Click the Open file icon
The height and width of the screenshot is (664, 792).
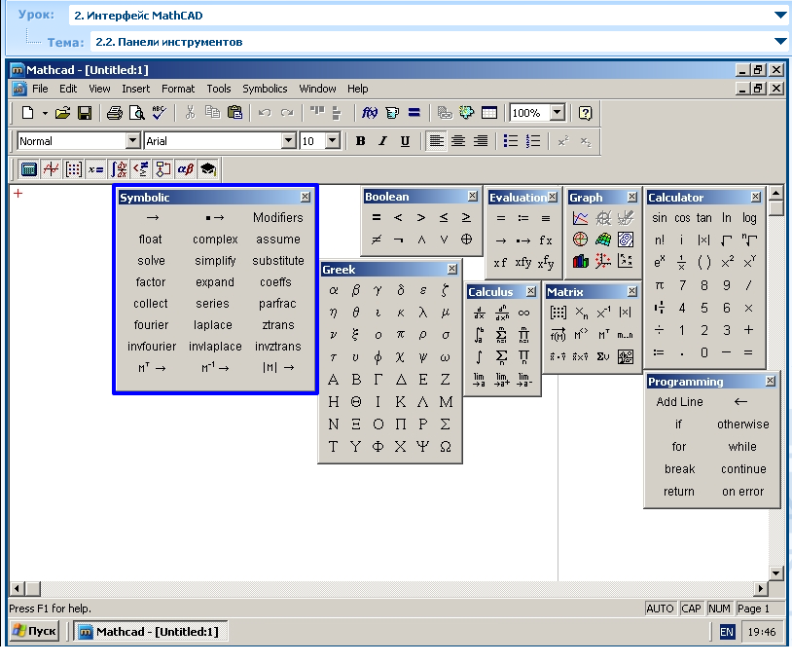pyautogui.click(x=62, y=113)
